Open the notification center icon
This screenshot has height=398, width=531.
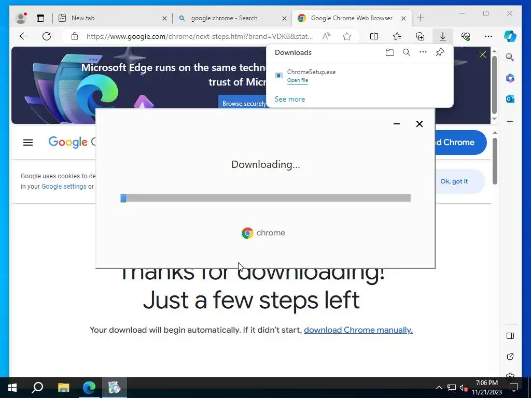514,388
